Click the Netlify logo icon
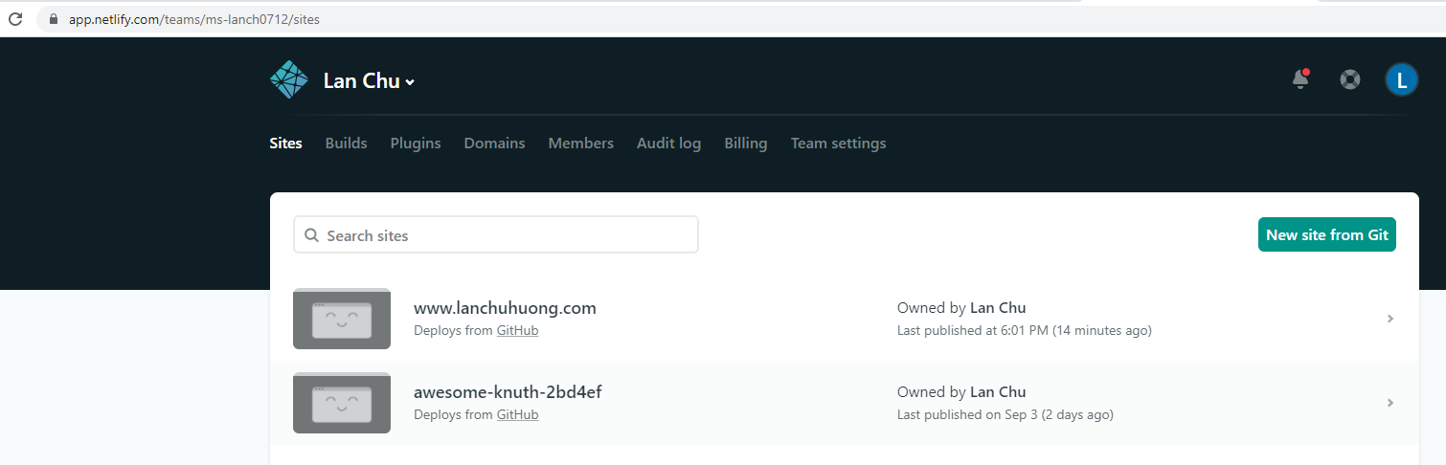Viewport: 1446px width, 465px height. point(289,80)
